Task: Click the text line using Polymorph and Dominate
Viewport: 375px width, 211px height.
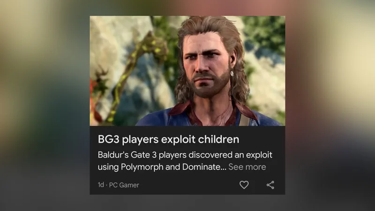Action: pos(162,167)
